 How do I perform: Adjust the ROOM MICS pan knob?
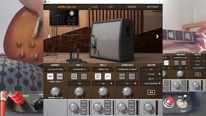127,92
